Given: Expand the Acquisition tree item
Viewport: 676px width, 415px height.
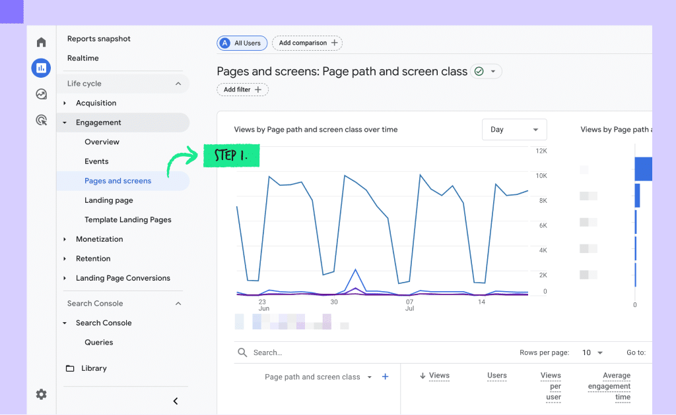Looking at the screenshot, I should click(65, 103).
